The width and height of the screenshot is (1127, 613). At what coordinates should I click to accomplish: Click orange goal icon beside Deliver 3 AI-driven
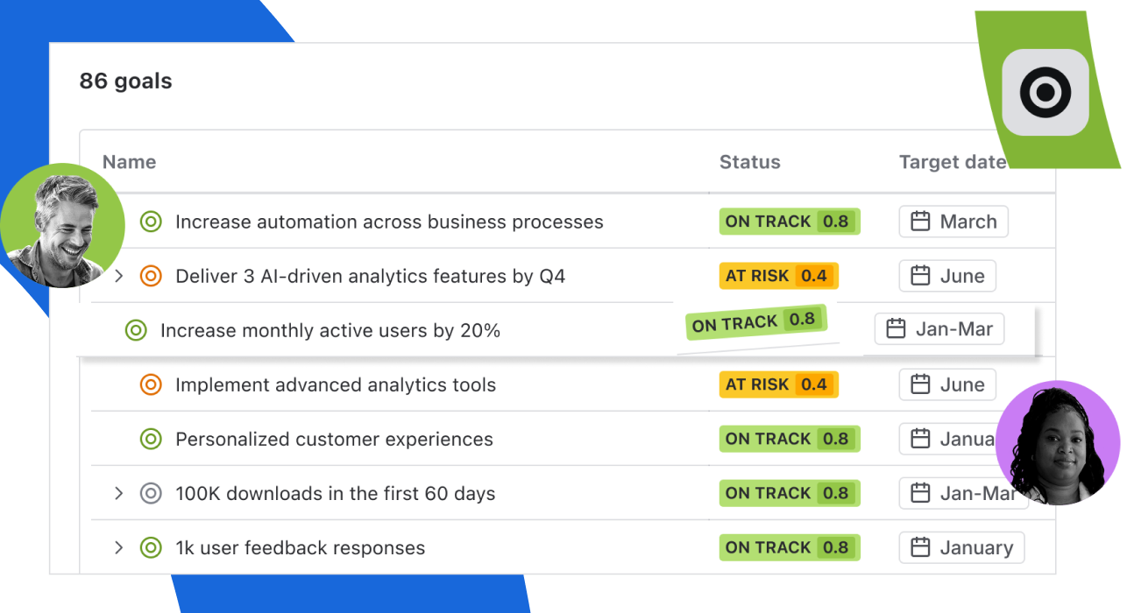(x=151, y=276)
